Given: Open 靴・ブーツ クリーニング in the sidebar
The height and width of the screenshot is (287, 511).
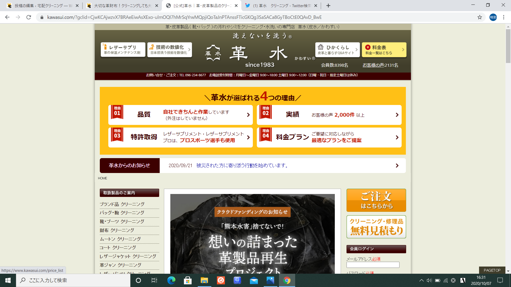Looking at the screenshot, I should point(122,221).
